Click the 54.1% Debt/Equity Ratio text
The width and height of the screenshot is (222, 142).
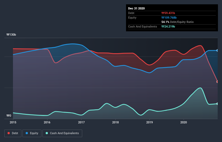[178, 22]
